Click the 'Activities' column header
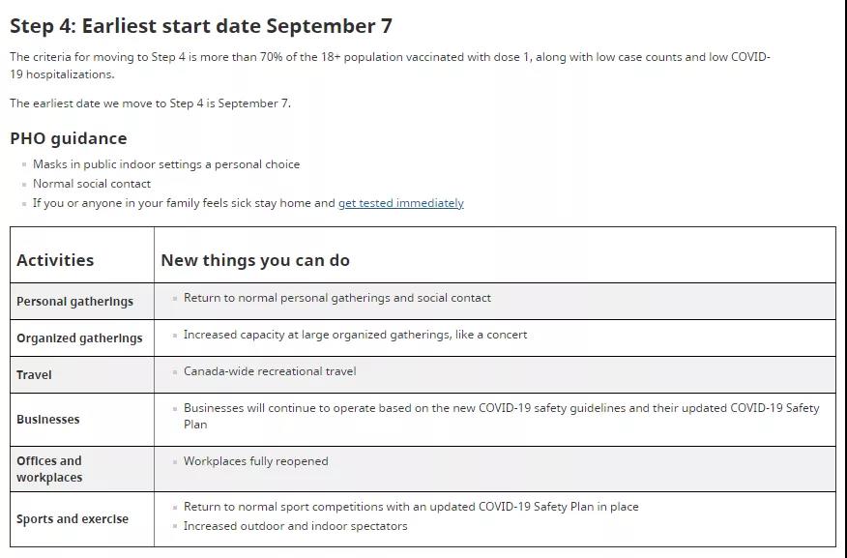The height and width of the screenshot is (558, 847). (55, 260)
